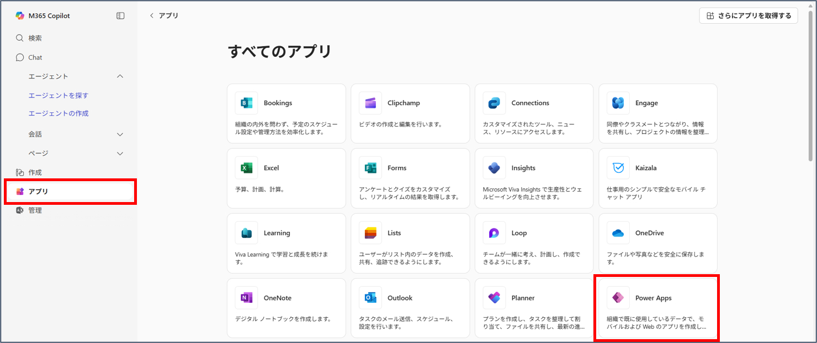Screen dimensions: 817x343
Task: Click the Connections title text
Action: pyautogui.click(x=530, y=103)
